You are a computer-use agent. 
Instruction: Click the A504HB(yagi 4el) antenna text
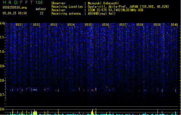point(102,14)
